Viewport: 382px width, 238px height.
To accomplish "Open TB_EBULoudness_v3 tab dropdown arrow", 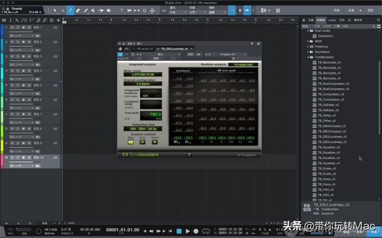I will (x=192, y=49).
